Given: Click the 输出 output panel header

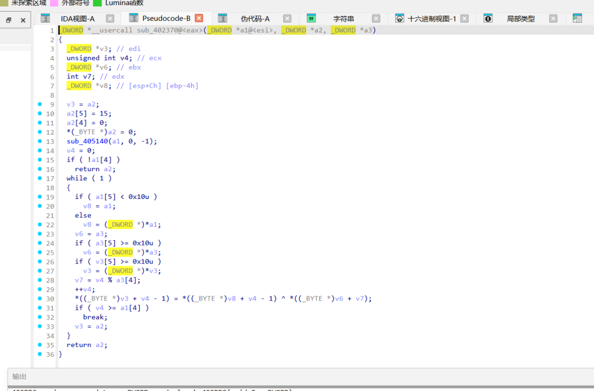Looking at the screenshot, I should coord(19,376).
